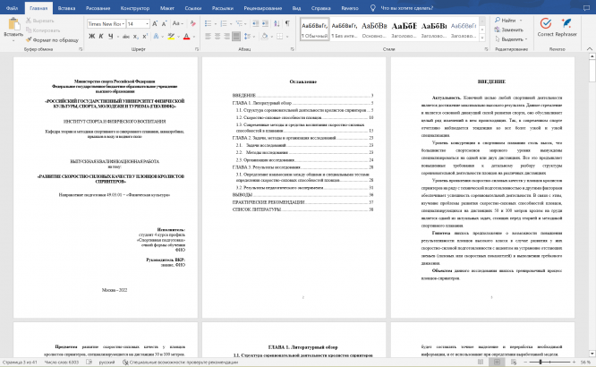This screenshot has height=367, width=596.
Task: Apply the Без интервала style
Action: click(x=344, y=30)
